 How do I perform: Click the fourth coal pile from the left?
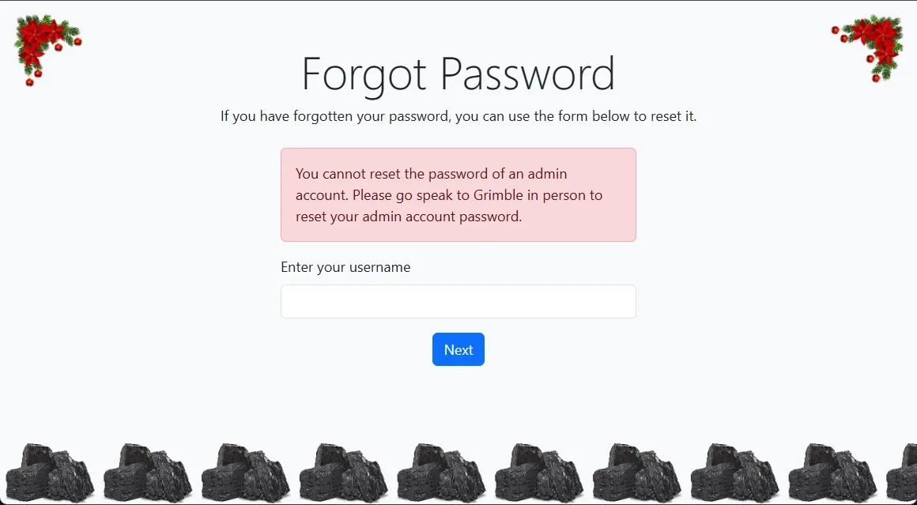tap(343, 473)
